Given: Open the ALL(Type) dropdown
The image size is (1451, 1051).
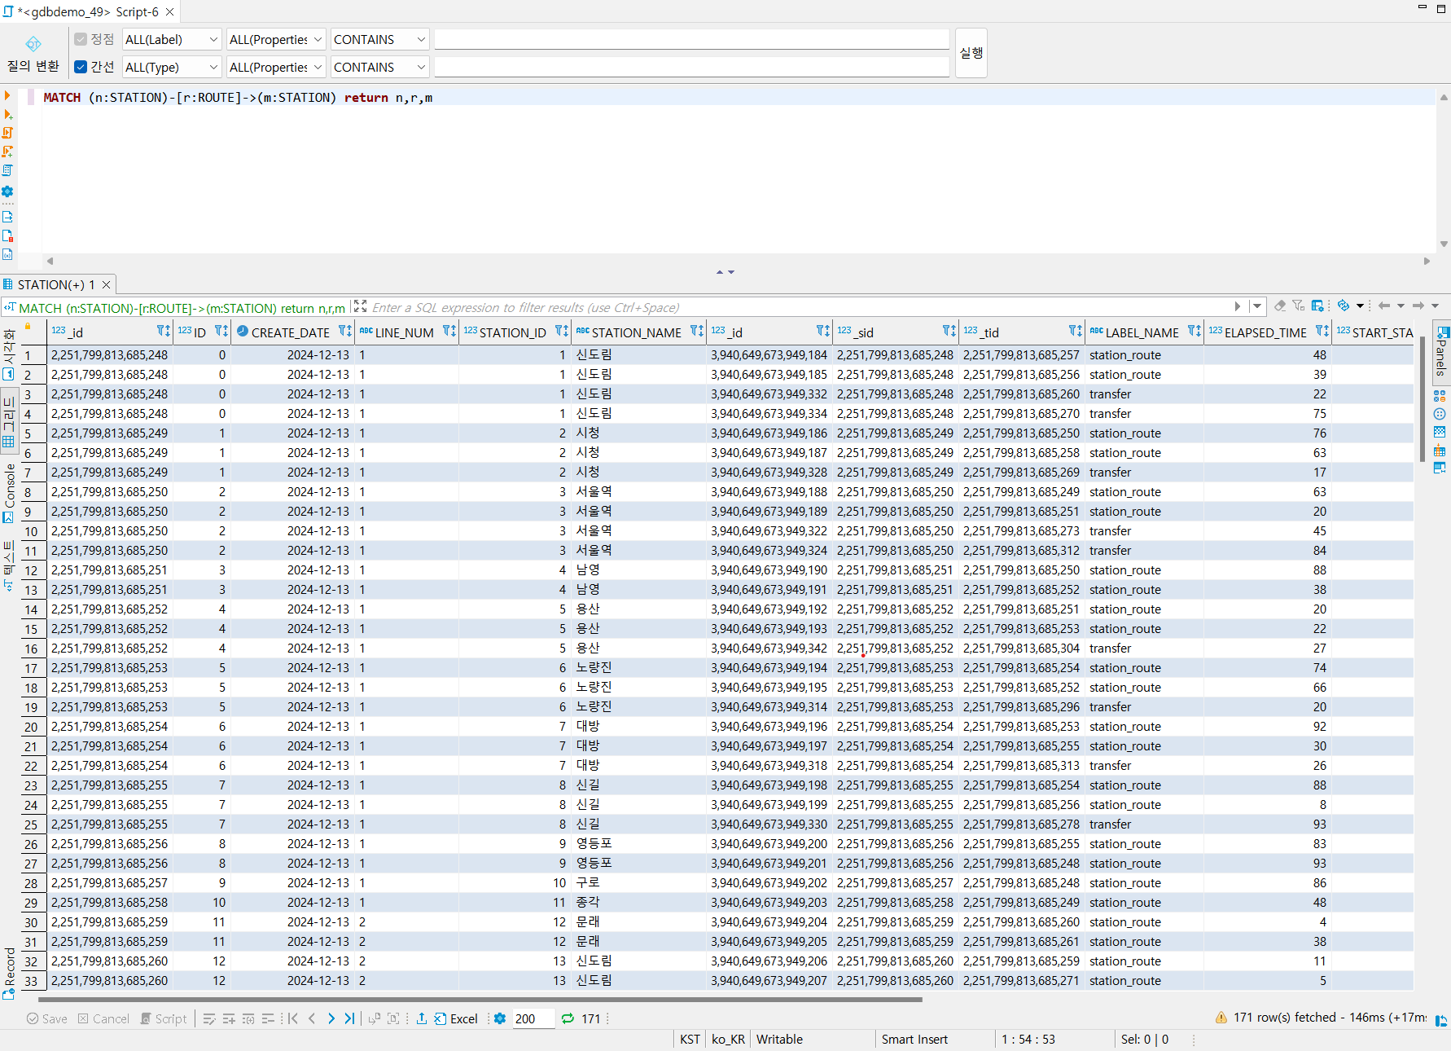Looking at the screenshot, I should [172, 67].
